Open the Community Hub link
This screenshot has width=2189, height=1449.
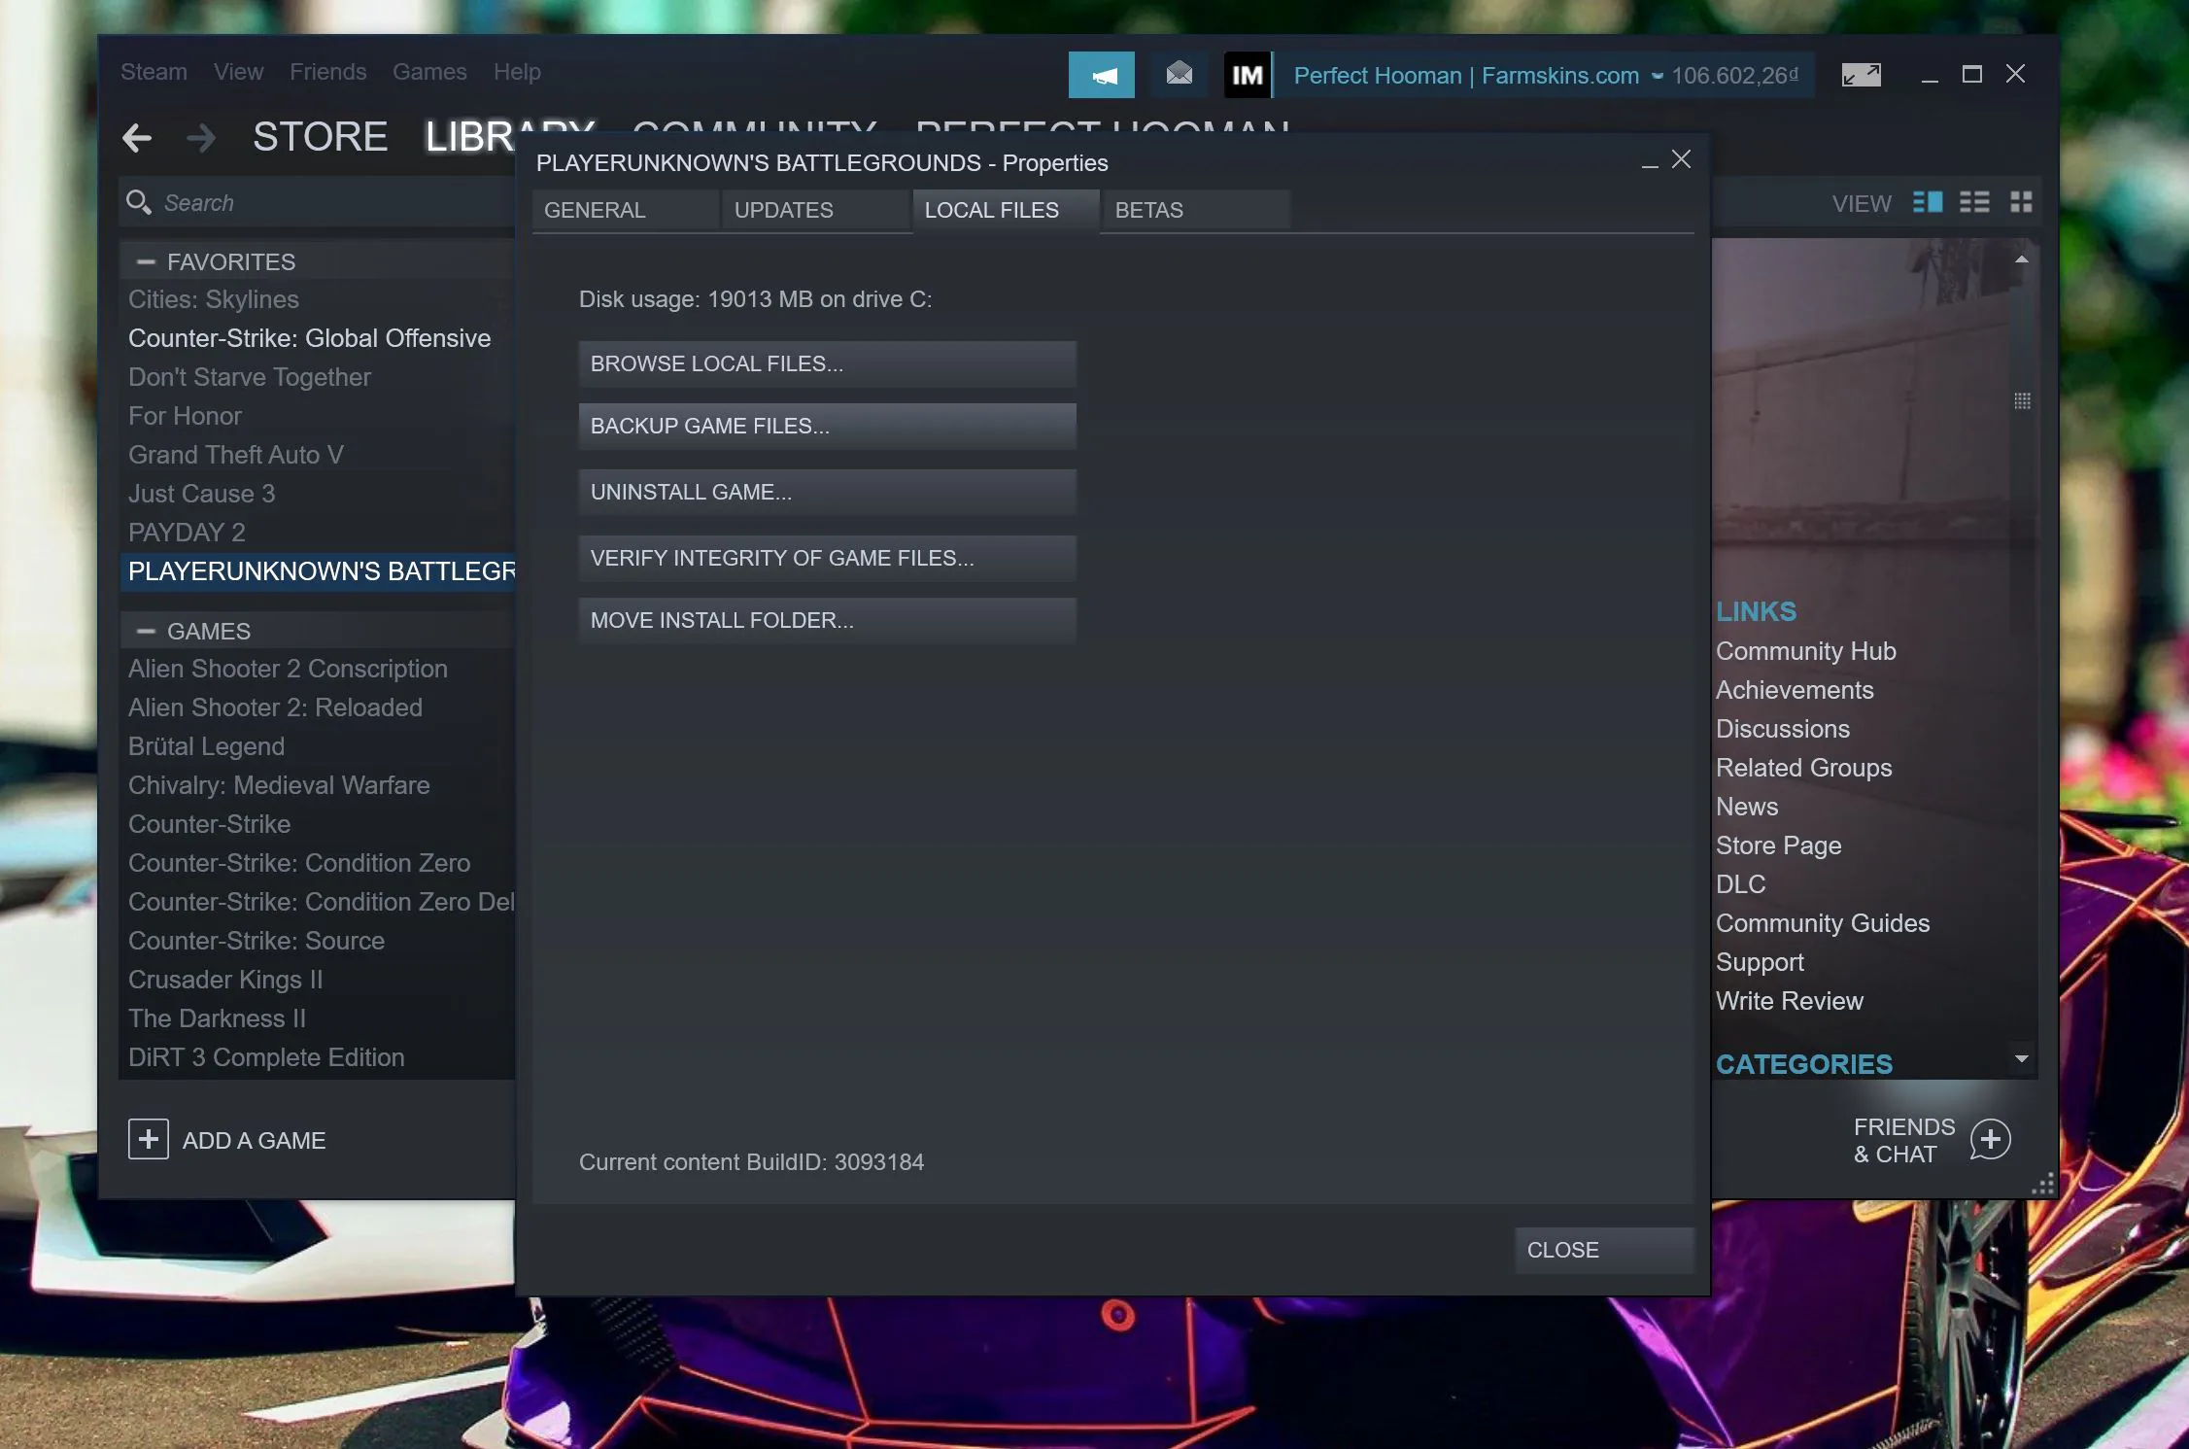click(1805, 651)
